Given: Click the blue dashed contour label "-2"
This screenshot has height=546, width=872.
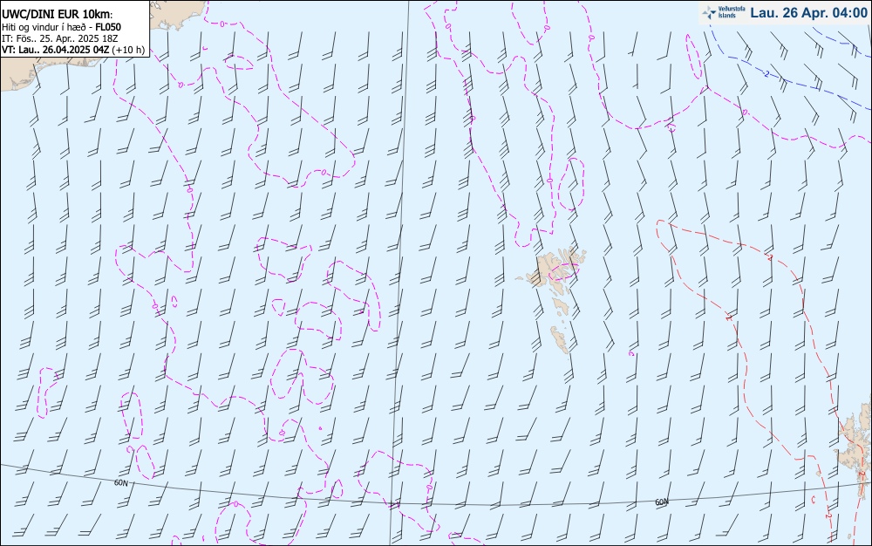Looking at the screenshot, I should click(766, 74).
